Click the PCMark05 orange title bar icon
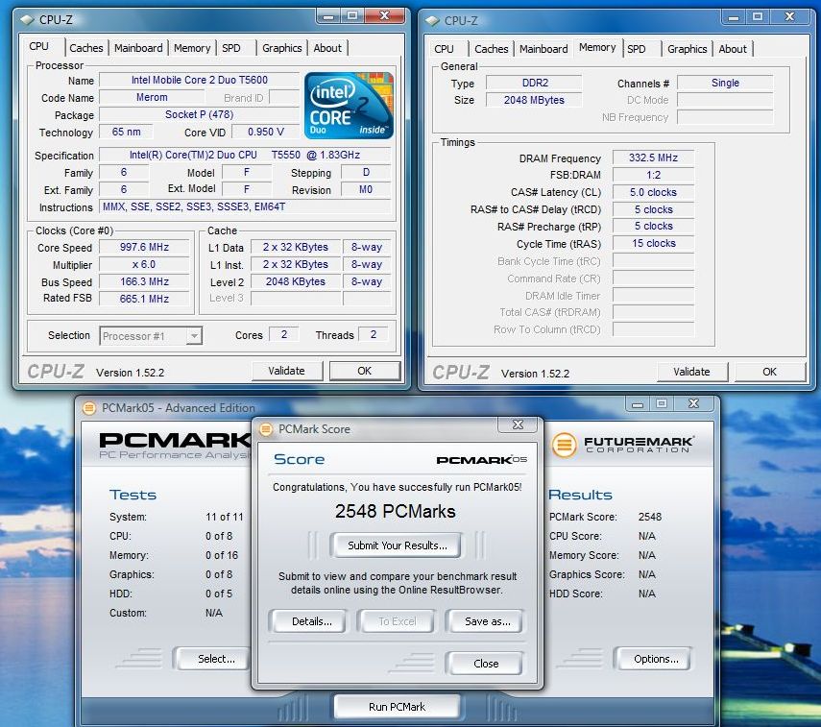821x727 pixels. click(x=89, y=408)
